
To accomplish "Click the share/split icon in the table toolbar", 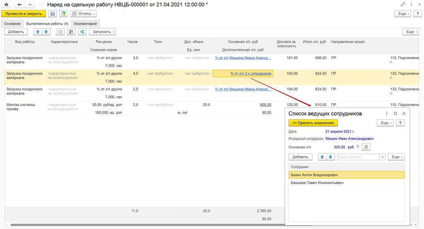I will pos(82,32).
